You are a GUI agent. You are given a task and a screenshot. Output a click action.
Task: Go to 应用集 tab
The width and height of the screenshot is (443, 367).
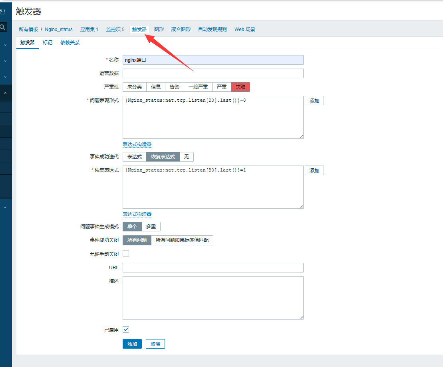tap(89, 30)
